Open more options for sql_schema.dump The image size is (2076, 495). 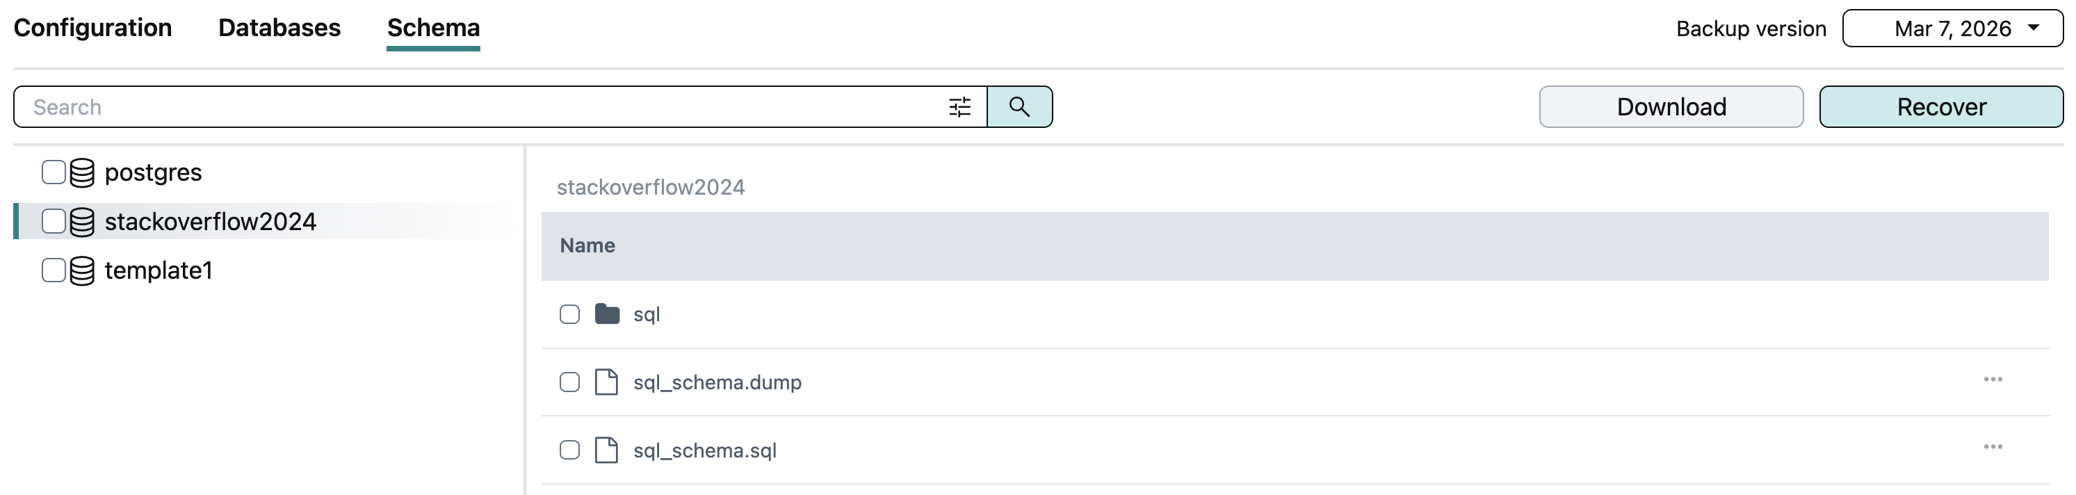tap(1992, 380)
